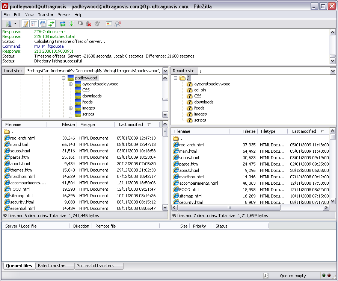Click the Disconnect from server icon
The image size is (338, 281).
89,24
